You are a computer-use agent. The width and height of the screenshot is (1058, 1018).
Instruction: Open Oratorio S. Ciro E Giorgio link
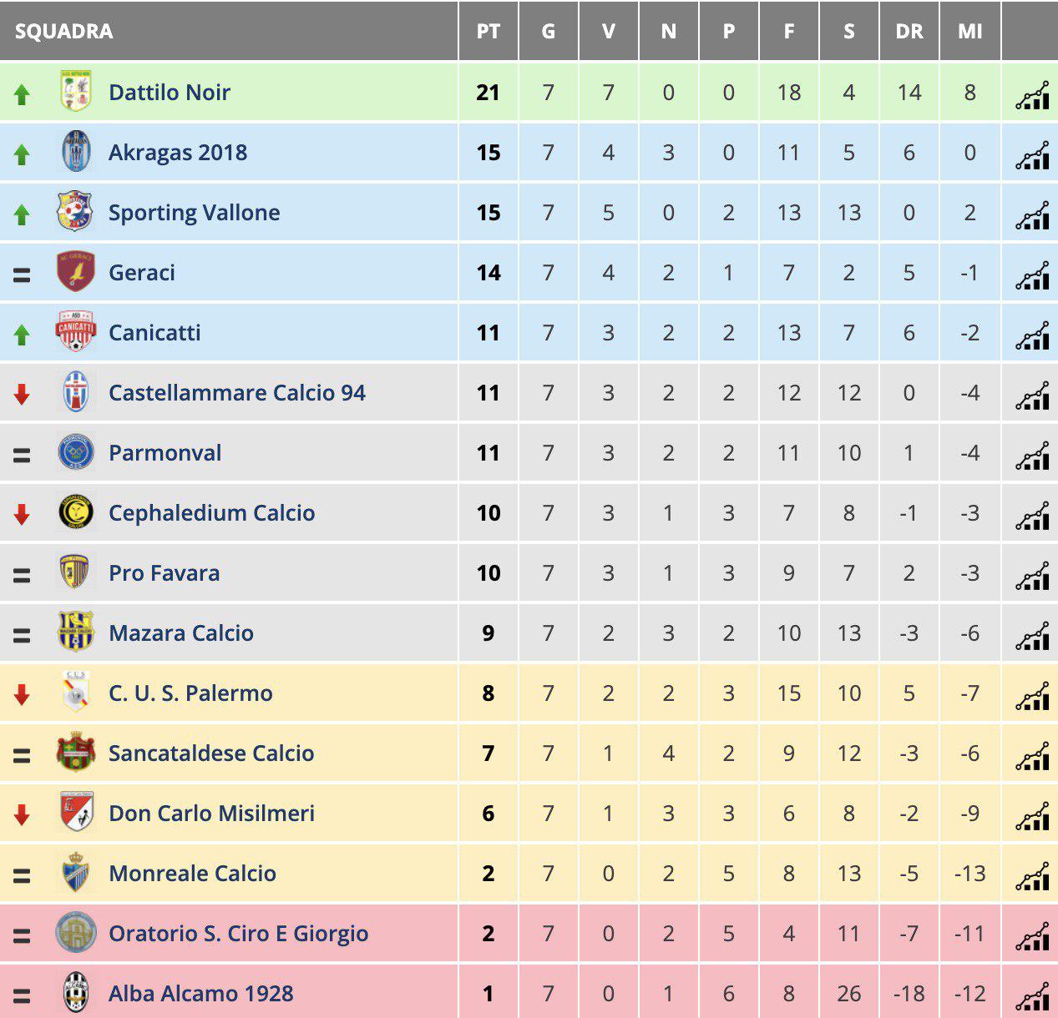pyautogui.click(x=239, y=934)
